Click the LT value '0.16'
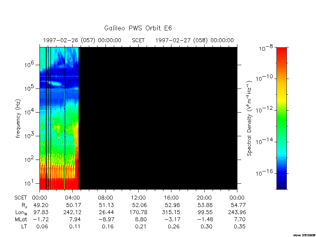The image size is (316, 237). (107, 226)
